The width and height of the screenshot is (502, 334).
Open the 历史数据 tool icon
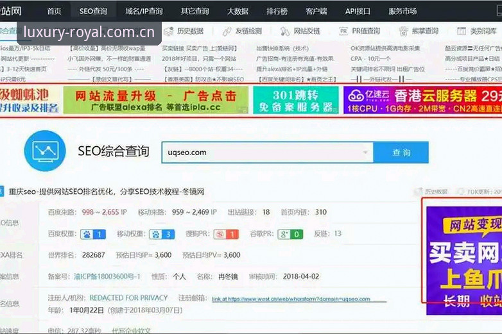[x=168, y=31]
